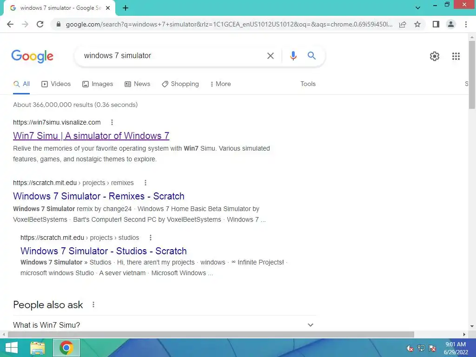Expand the 'What is Win7 Simu?' question
Screen dimensions: 476x357
click(x=164, y=325)
